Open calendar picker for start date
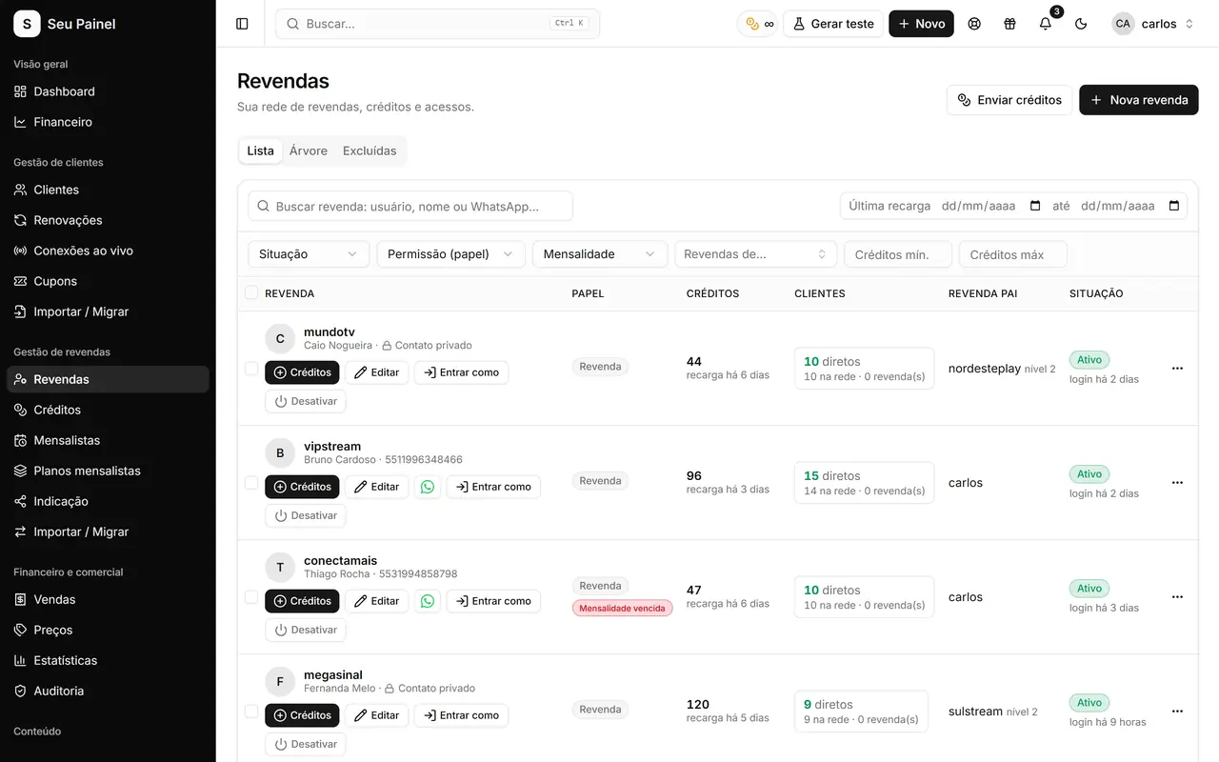The width and height of the screenshot is (1219, 762). [1035, 206]
